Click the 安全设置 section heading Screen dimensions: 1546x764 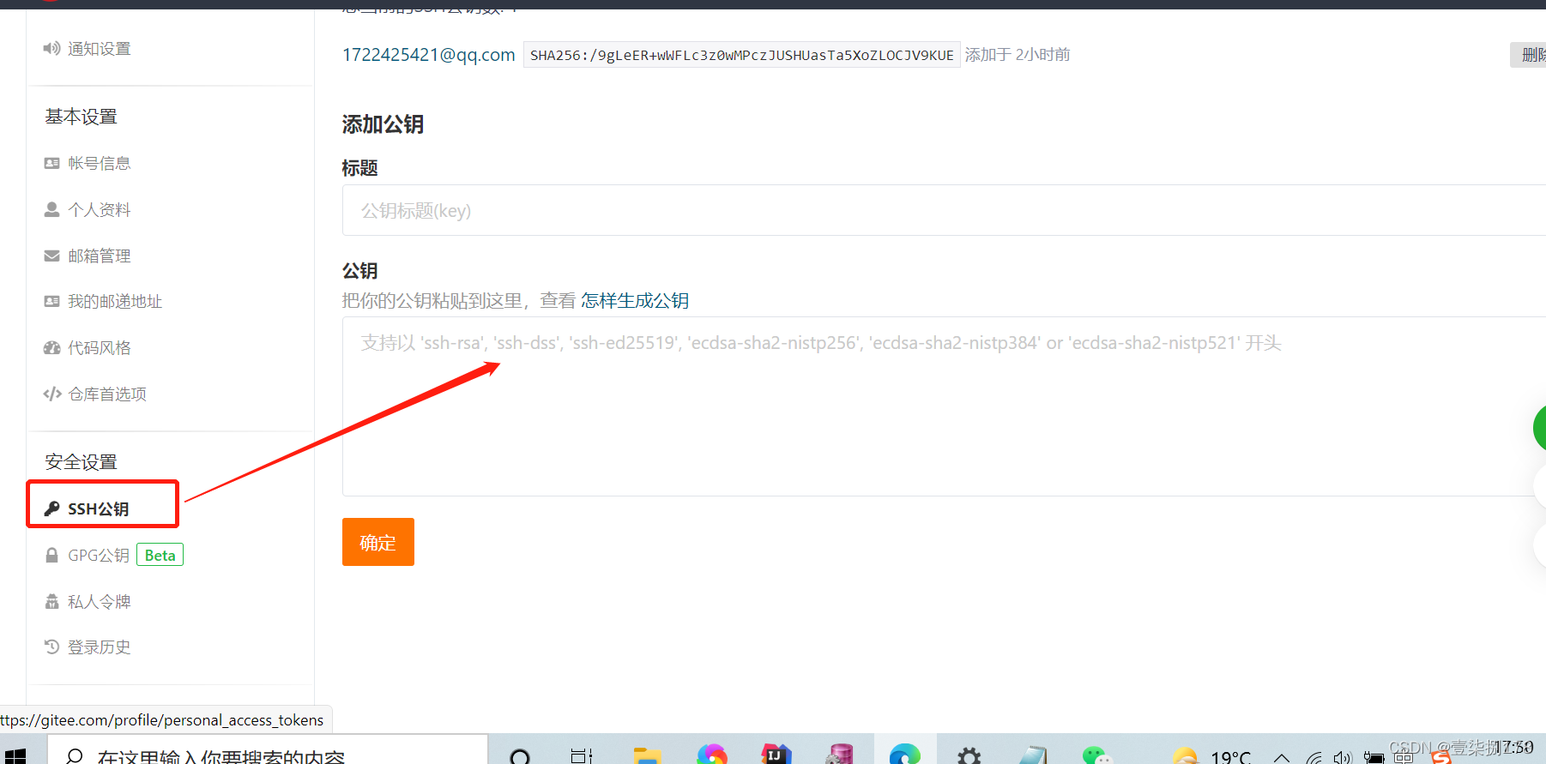[x=81, y=462]
